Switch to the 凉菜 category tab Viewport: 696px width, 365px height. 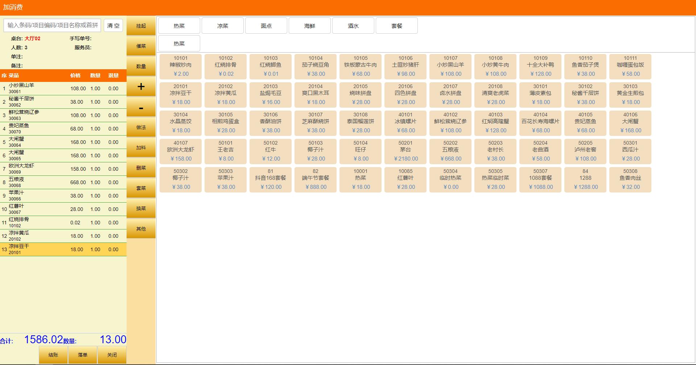222,26
